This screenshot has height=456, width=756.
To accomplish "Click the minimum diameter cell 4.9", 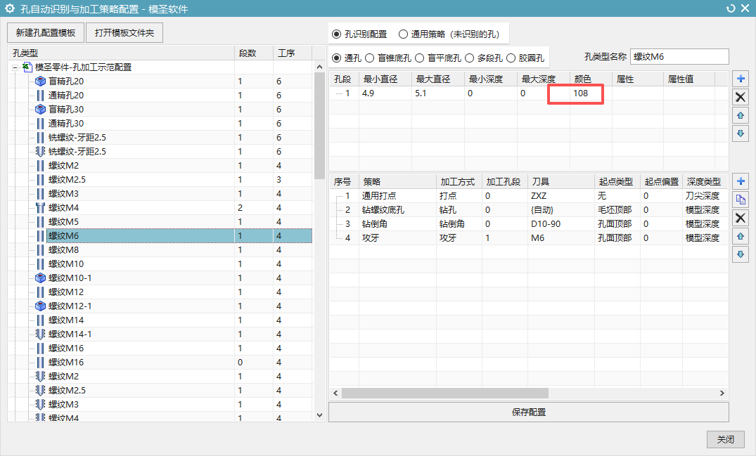I will click(x=385, y=93).
